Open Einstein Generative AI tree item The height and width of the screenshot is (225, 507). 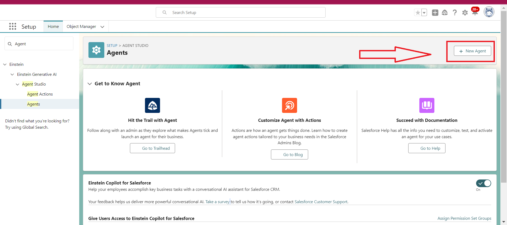pyautogui.click(x=37, y=74)
